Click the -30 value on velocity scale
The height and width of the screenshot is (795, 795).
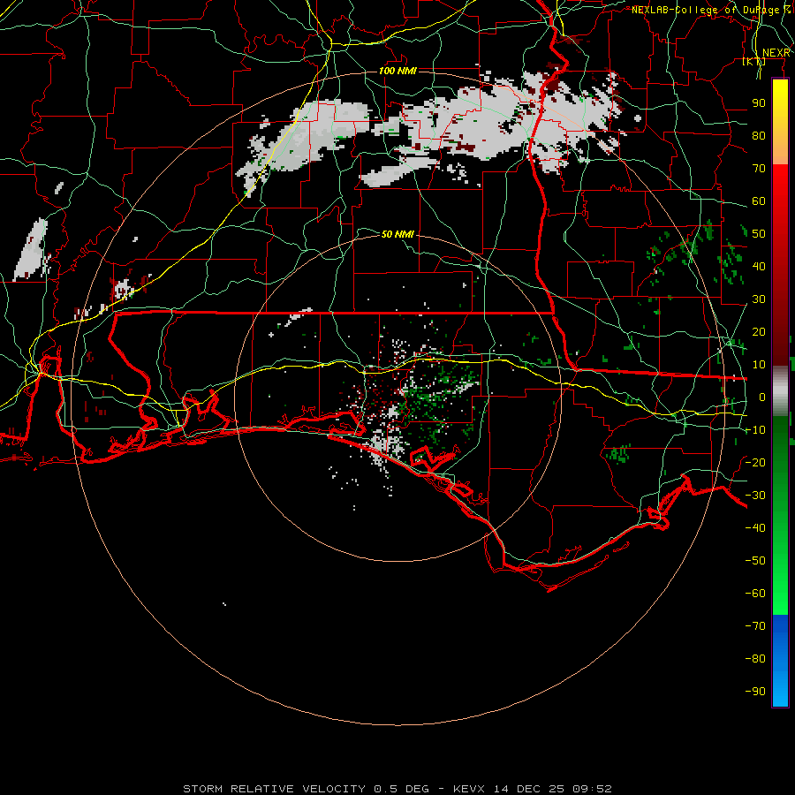(x=755, y=496)
